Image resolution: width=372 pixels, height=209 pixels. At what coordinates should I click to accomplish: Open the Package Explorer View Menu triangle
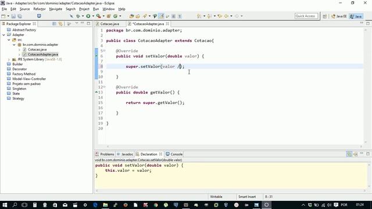tap(77, 23)
